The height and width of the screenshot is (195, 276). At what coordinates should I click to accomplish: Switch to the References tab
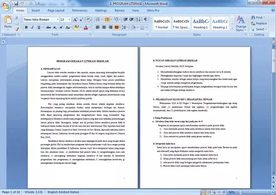click(80, 10)
